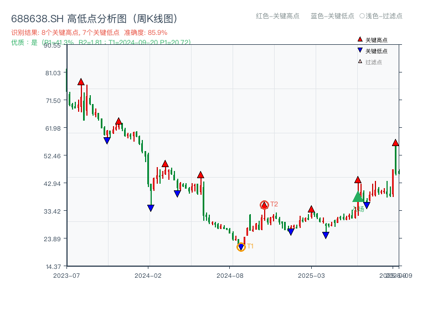Click the first red key-high triangle near 2023-07
Viewport: 443px width, 332px height.
click(x=81, y=81)
